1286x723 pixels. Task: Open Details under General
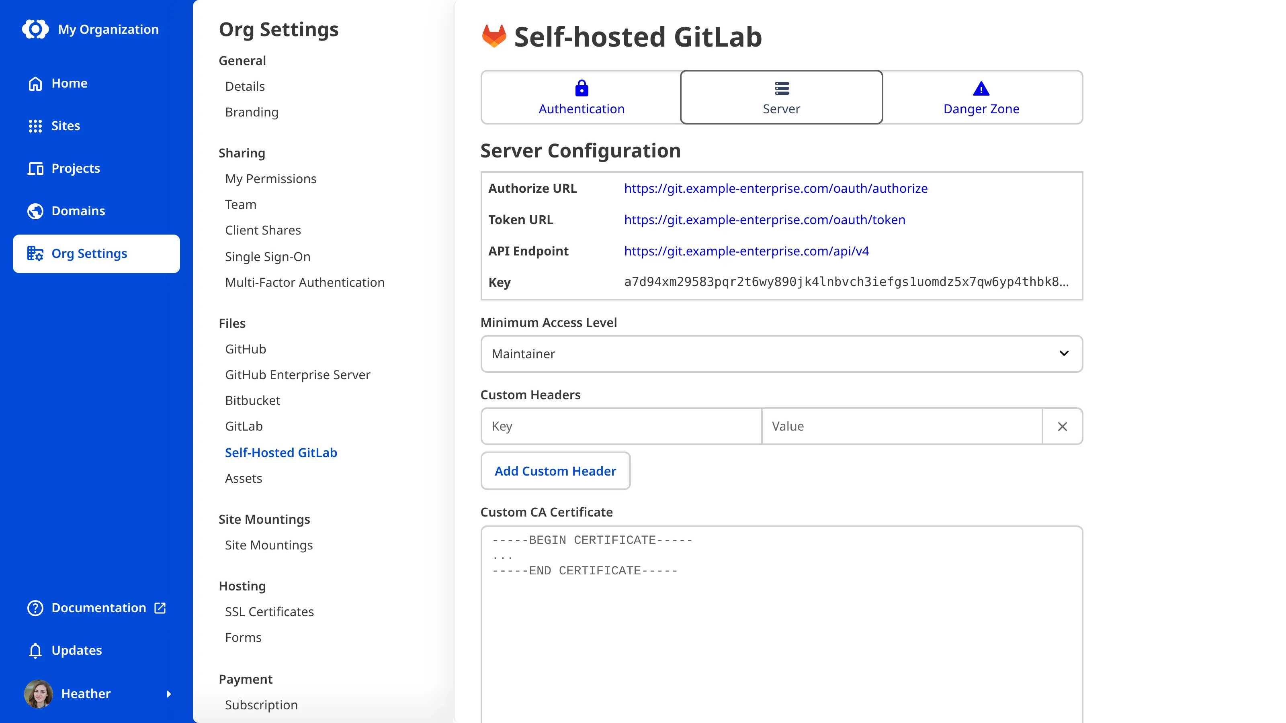click(x=245, y=86)
